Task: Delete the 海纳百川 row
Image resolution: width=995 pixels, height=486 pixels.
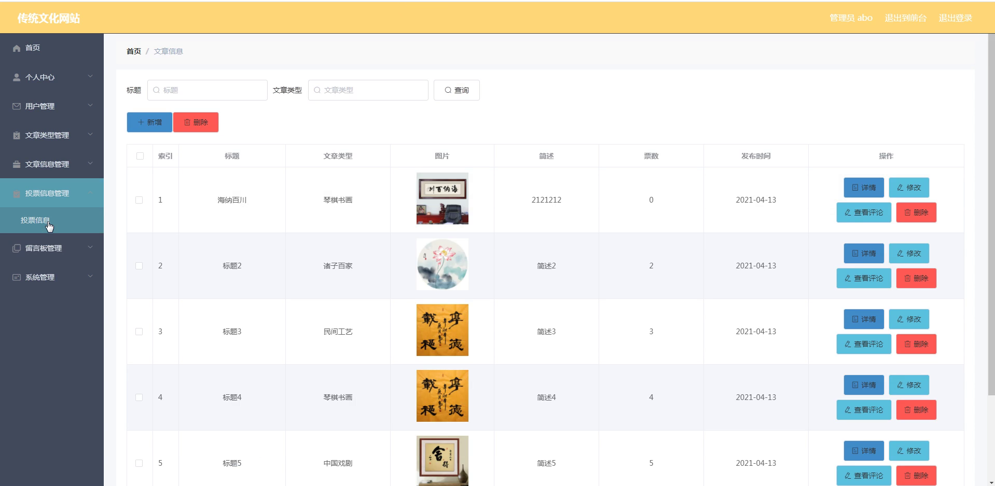Action: tap(916, 212)
